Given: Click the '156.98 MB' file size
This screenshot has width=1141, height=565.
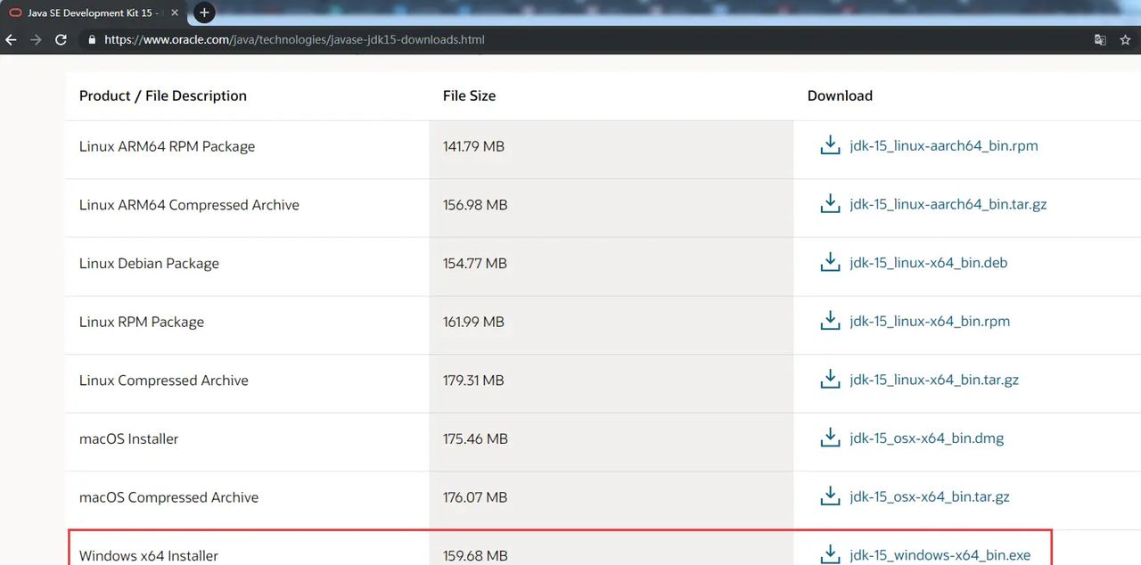Looking at the screenshot, I should (x=475, y=205).
